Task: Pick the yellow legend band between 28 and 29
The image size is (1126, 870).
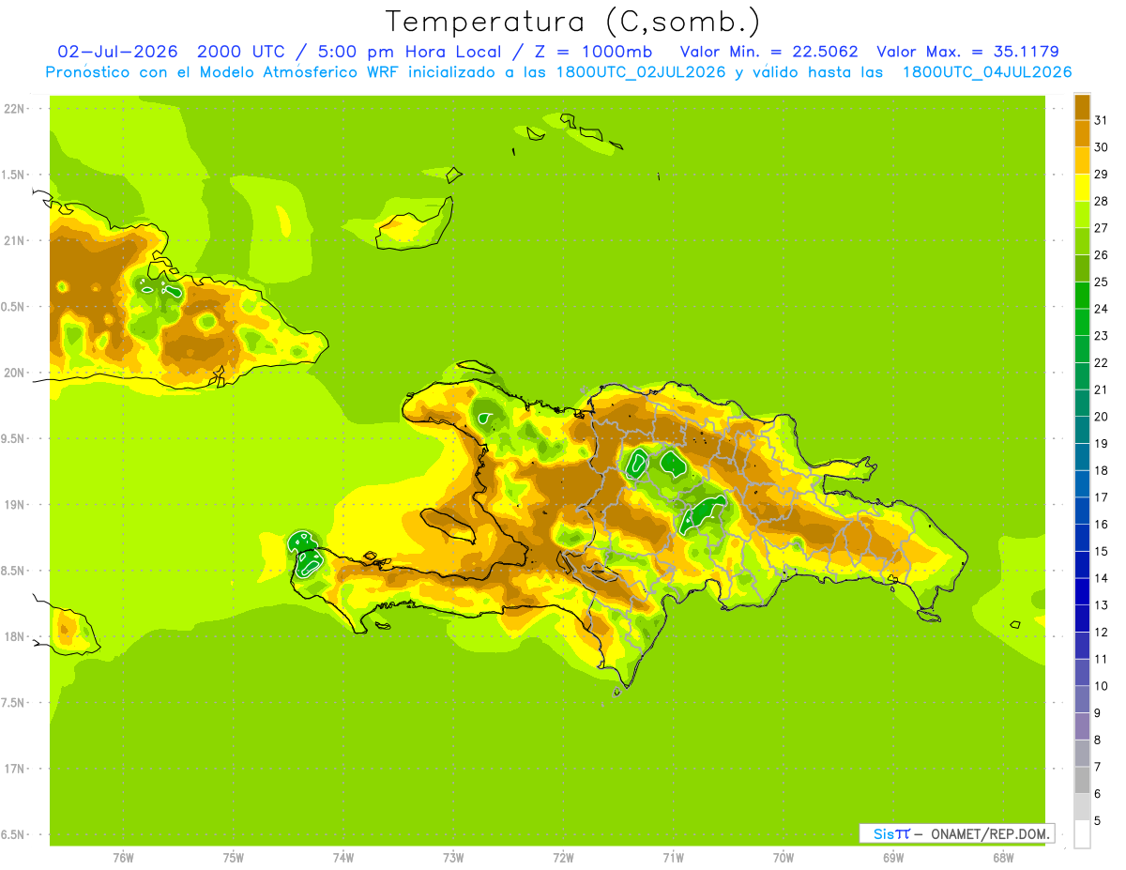Action: [x=1082, y=188]
